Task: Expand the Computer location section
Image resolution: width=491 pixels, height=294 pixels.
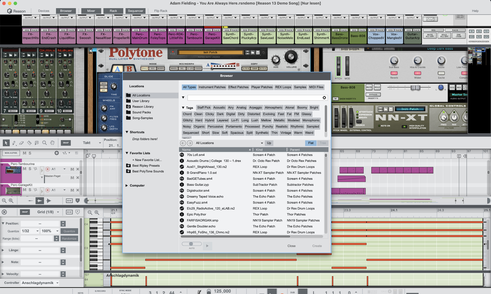Action: [127, 186]
